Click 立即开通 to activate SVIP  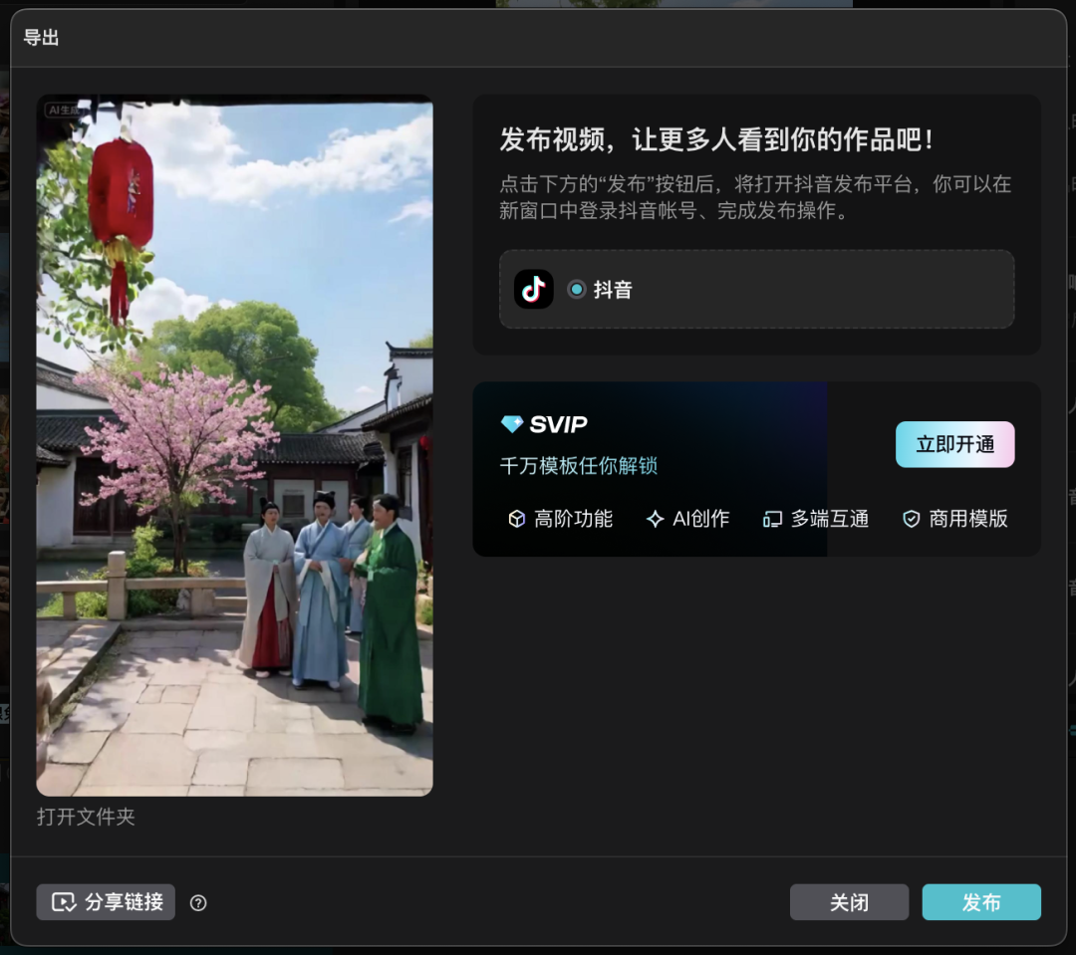point(954,444)
